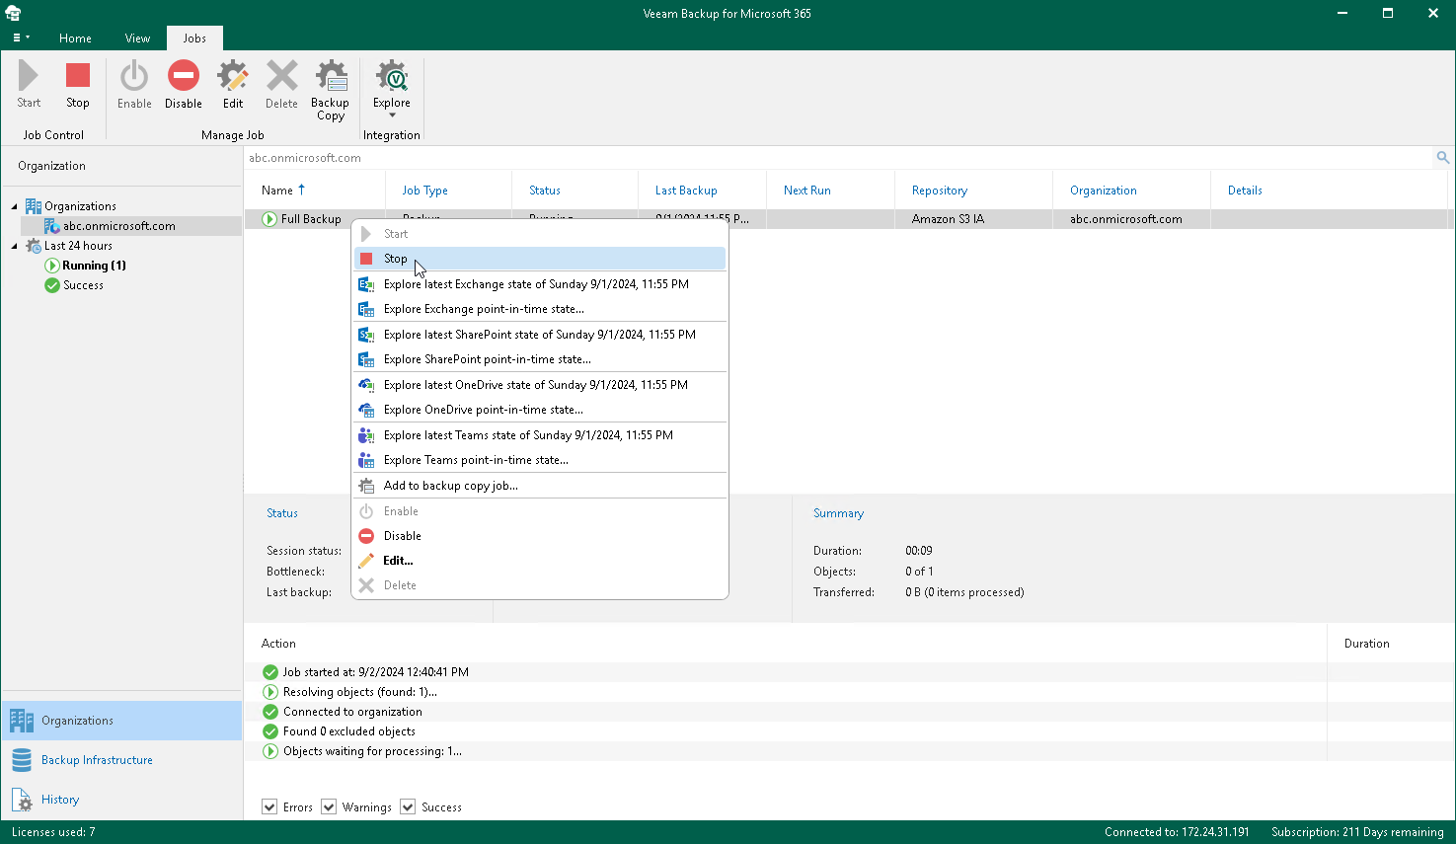This screenshot has width=1456, height=844.
Task: Click the Organizations tree root item
Action: coord(80,206)
